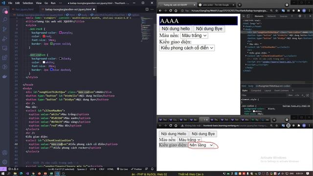313x176 pixels.
Task: Open "Kiểu phong cách cổ điển" dropdown
Action: tap(187, 48)
